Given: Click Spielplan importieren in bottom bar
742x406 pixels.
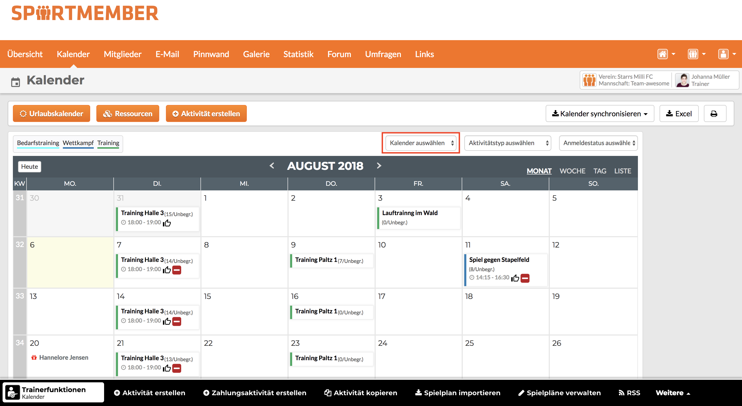Looking at the screenshot, I should point(458,393).
